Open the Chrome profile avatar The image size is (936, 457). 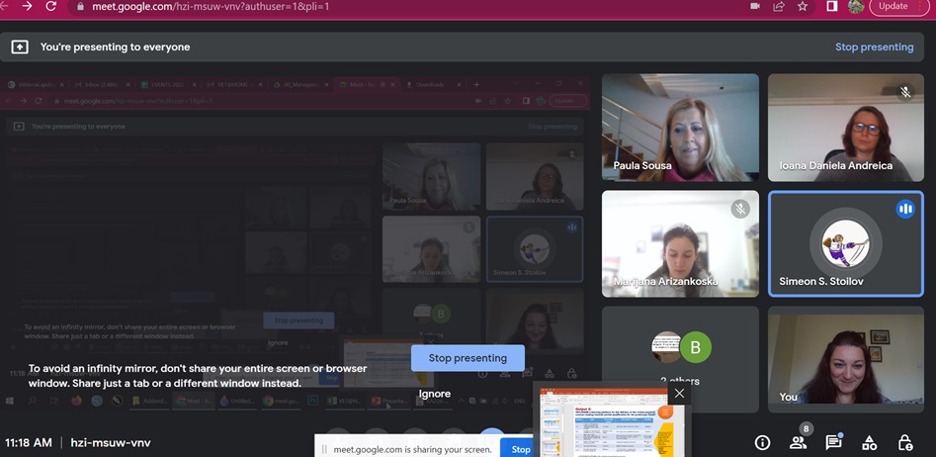856,6
